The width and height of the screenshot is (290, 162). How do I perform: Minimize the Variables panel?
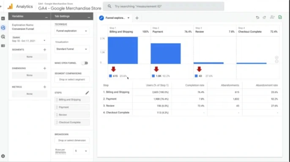(x=46, y=17)
